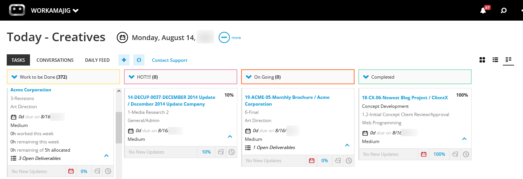
Task: Click clock timer icon on Acme Corporation card
Action: point(108,171)
